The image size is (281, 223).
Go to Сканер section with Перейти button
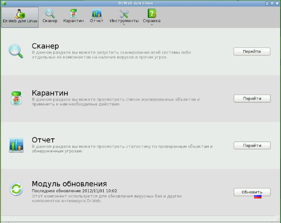click(252, 51)
